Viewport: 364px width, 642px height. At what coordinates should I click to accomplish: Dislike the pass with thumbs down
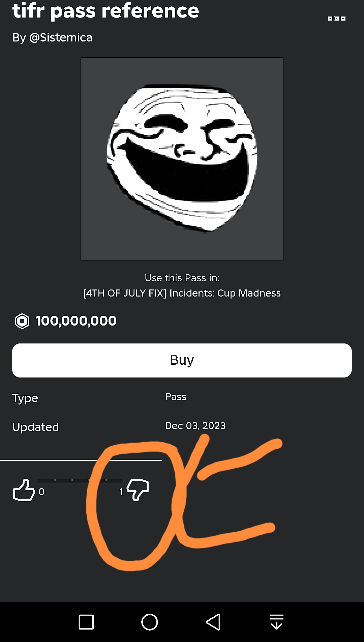coord(138,490)
